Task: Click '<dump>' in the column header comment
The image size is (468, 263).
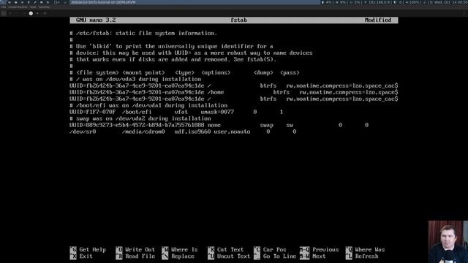Action: point(263,72)
